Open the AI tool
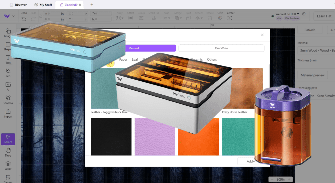Screen dimensions: 335x183 [8, 86]
